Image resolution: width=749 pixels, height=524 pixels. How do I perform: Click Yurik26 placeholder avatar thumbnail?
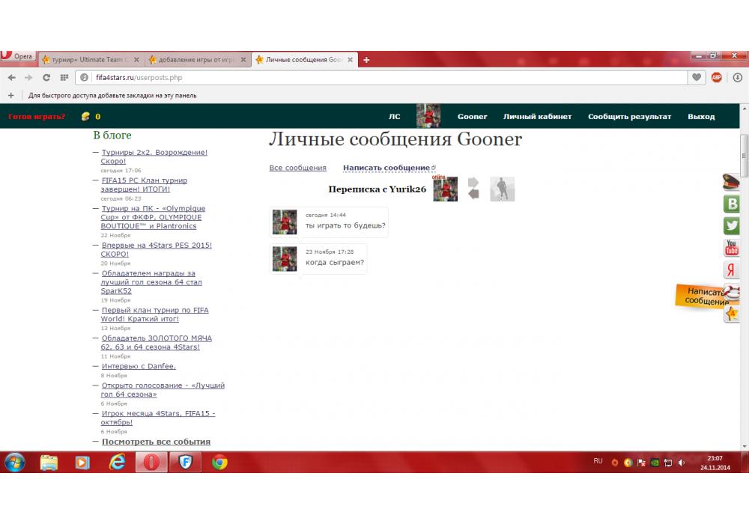pyautogui.click(x=503, y=189)
